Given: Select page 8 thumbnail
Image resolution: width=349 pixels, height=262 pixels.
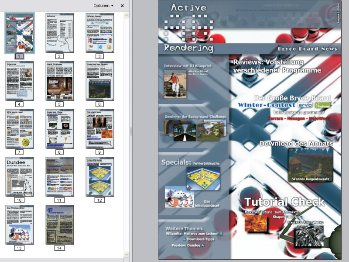Looking at the screenshot, I should click(x=60, y=129).
